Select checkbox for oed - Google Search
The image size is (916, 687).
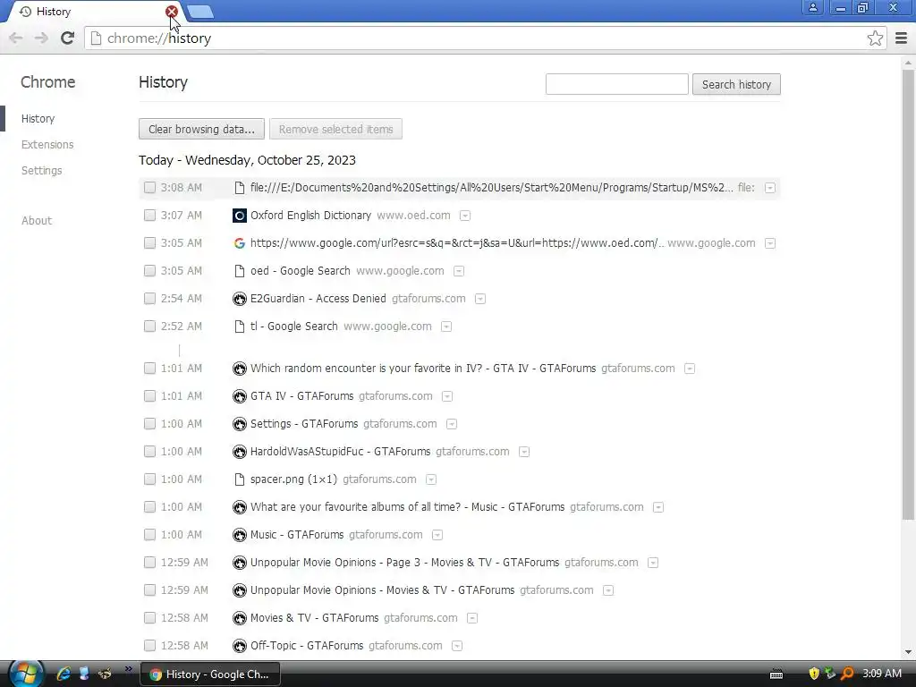(150, 271)
